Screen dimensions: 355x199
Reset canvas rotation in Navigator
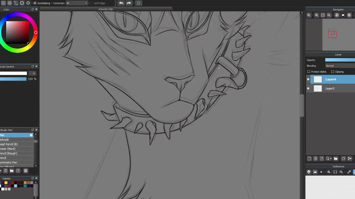point(343,15)
